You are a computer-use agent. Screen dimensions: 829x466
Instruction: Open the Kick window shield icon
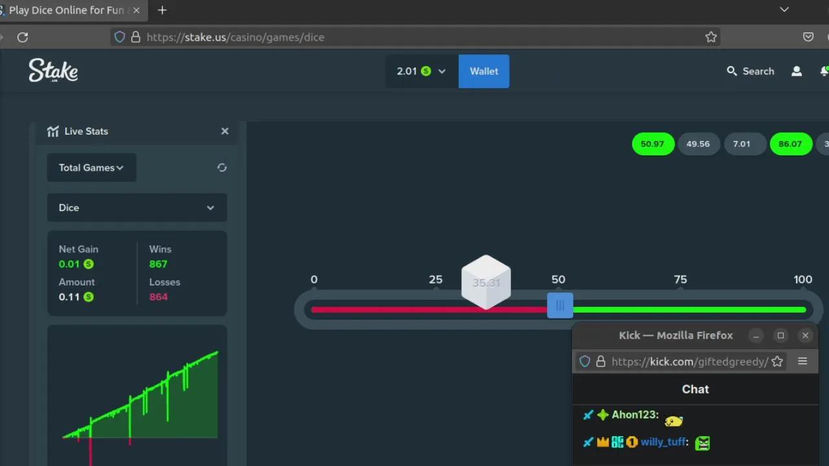coord(585,362)
